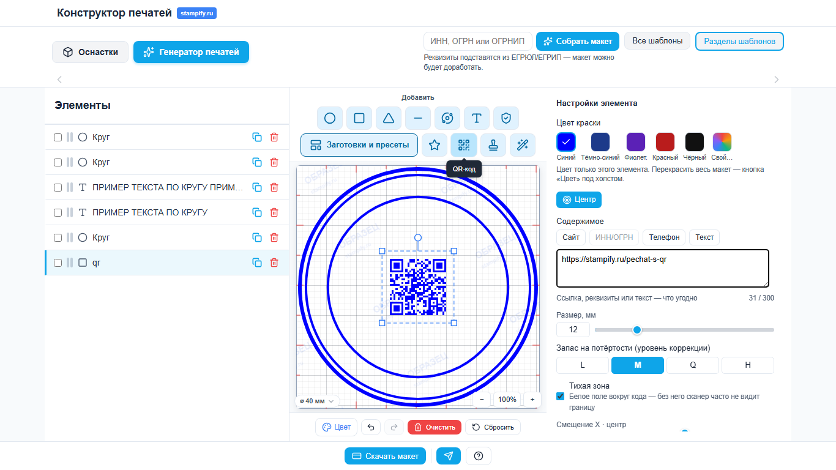The image size is (836, 470).
Task: Pick the Красный ink color
Action: tap(665, 142)
